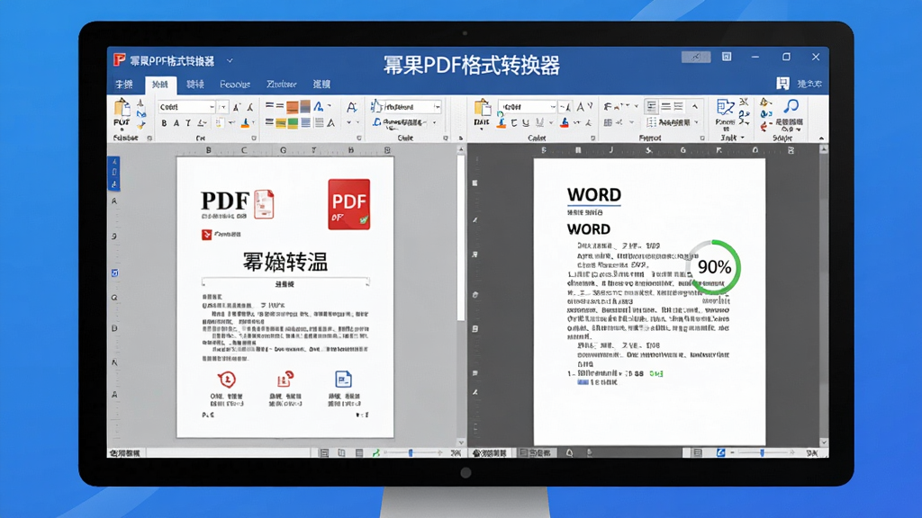Click the read mode book icon in left status bar
The width and height of the screenshot is (922, 518).
click(x=341, y=453)
